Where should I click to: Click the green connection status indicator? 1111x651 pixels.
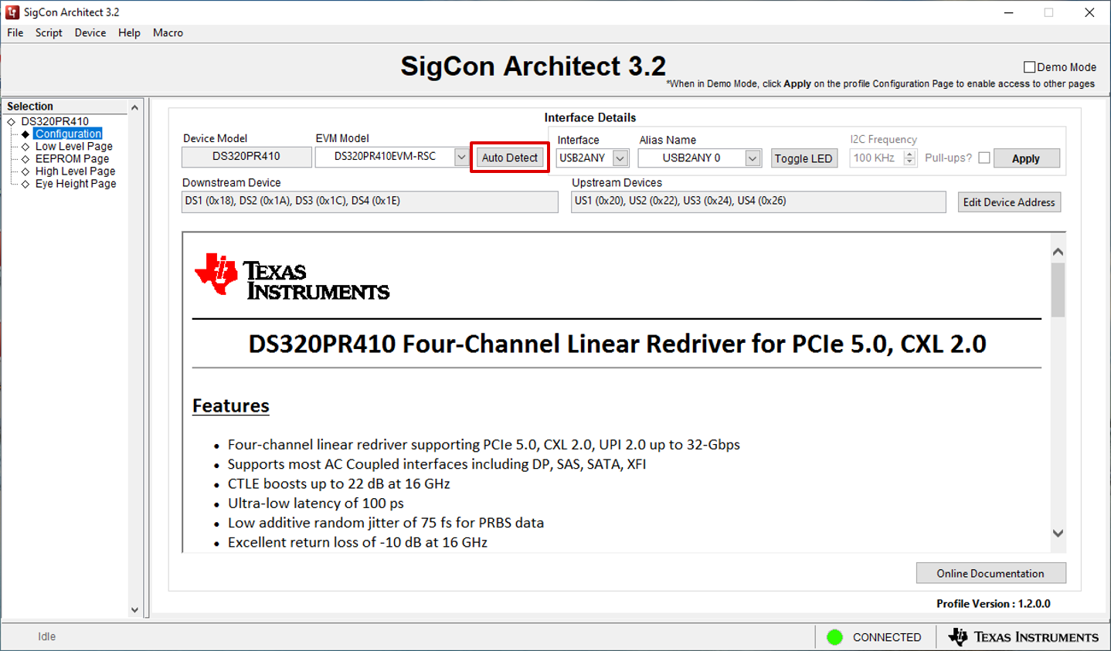click(834, 637)
